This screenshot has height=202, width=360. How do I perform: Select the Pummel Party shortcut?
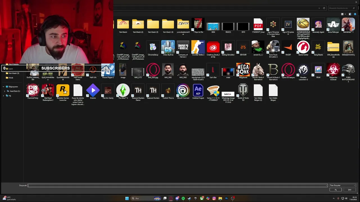[x=33, y=91]
